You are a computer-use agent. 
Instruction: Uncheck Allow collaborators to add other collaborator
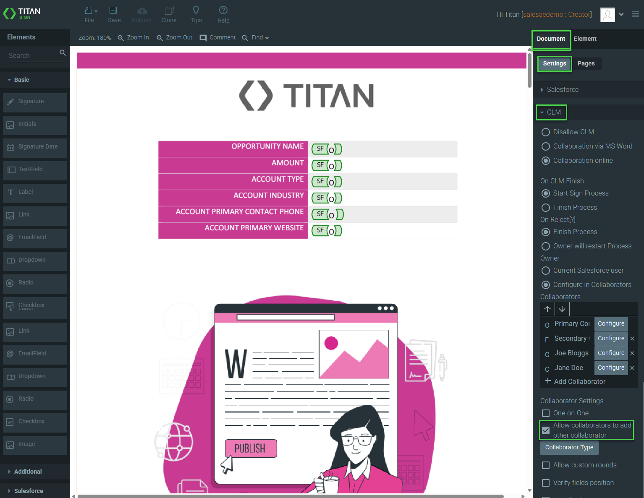coord(545,430)
